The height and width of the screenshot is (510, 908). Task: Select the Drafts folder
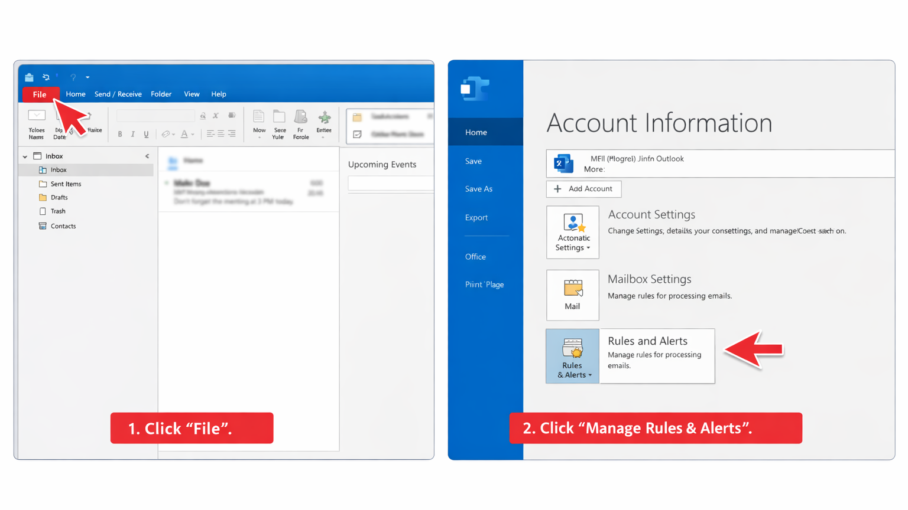coord(59,198)
